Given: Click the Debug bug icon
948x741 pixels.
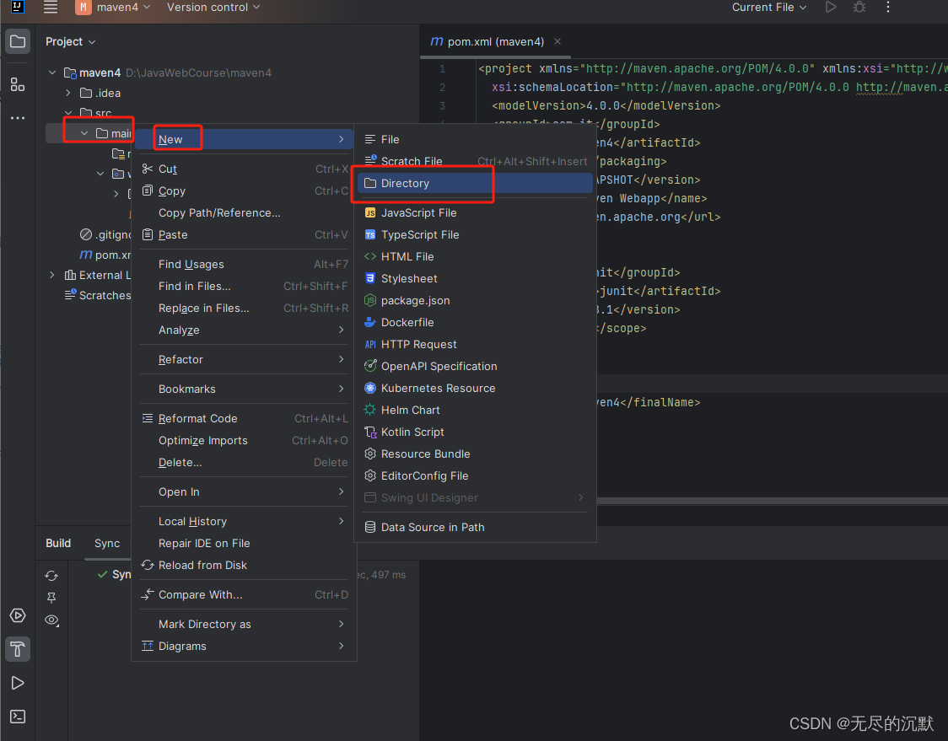Looking at the screenshot, I should click(859, 8).
